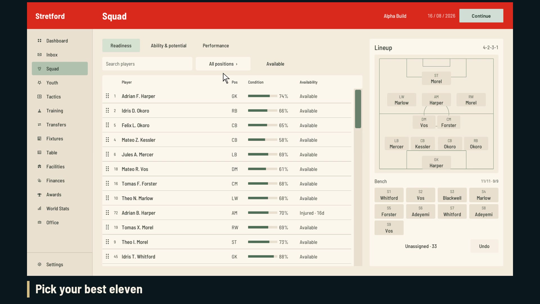The height and width of the screenshot is (304, 540).
Task: Click the RW Morel lineup slot
Action: (x=471, y=100)
